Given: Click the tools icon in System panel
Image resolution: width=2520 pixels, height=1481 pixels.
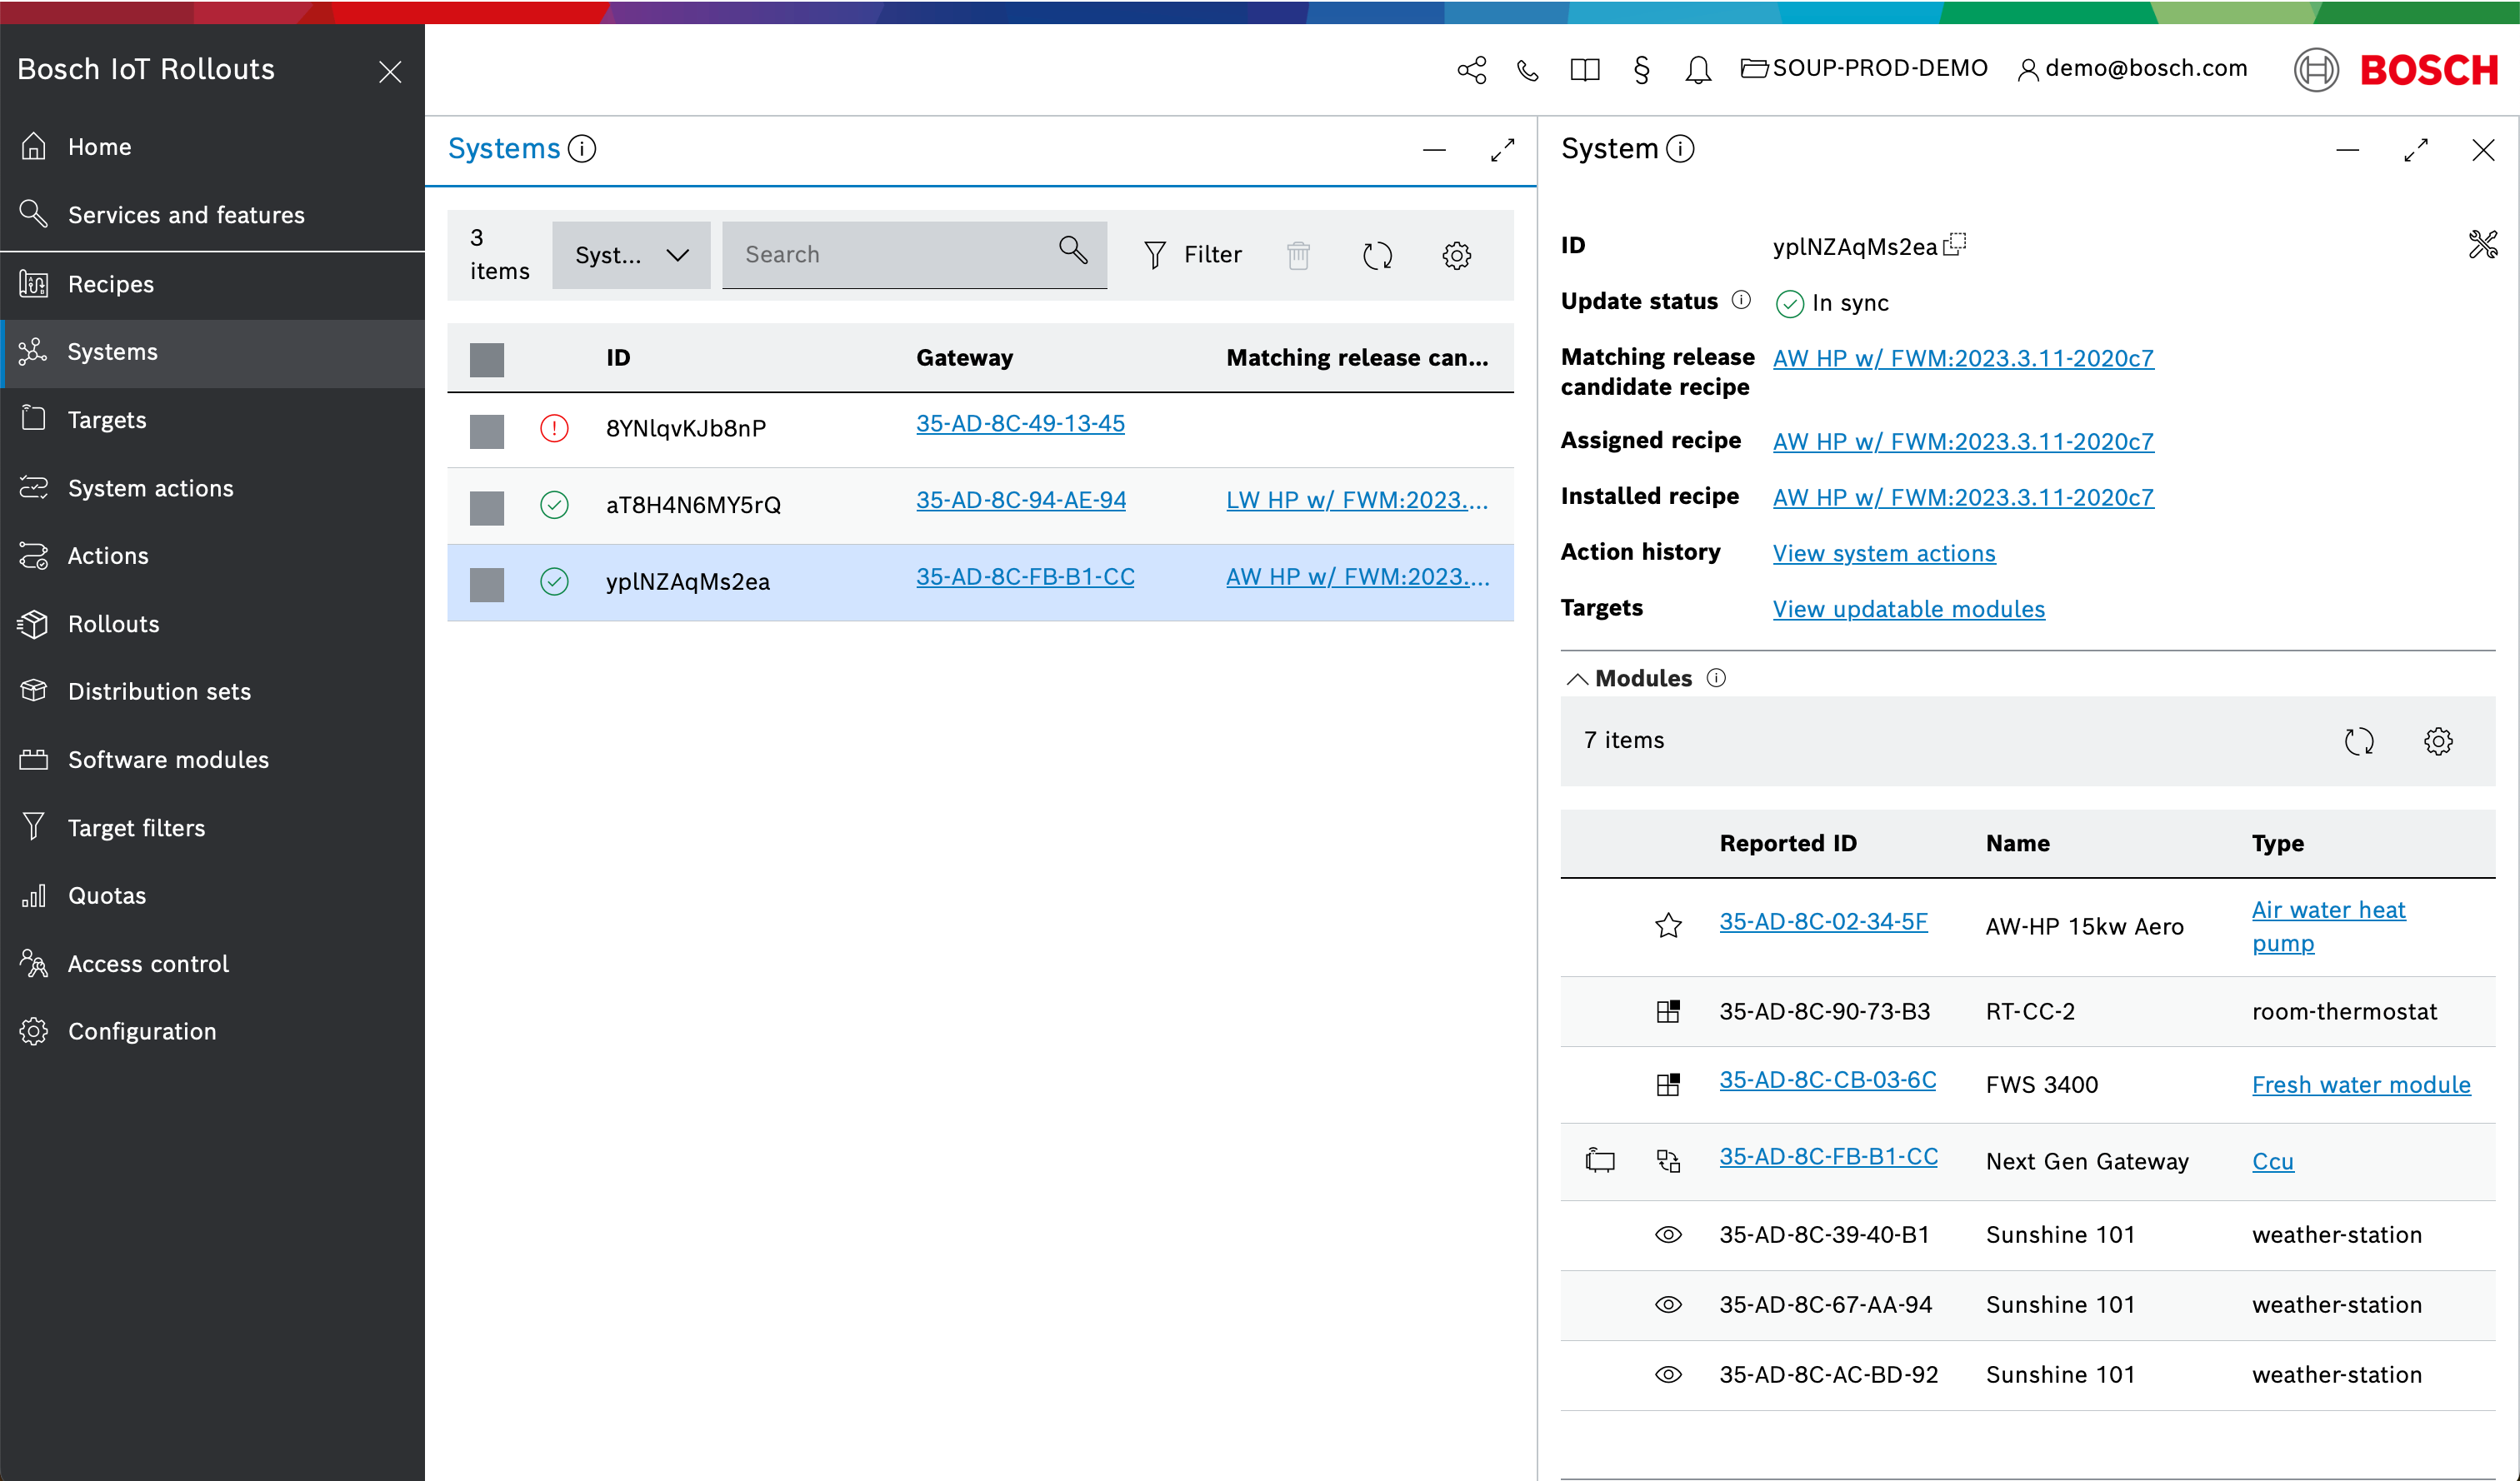Looking at the screenshot, I should (2482, 245).
